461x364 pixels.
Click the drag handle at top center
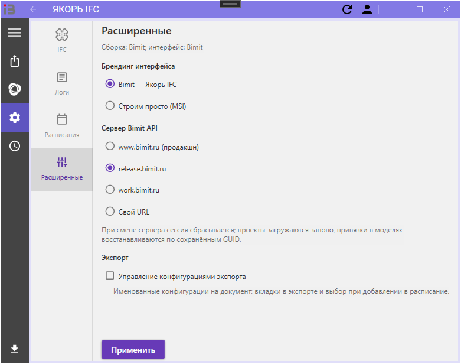230,4
